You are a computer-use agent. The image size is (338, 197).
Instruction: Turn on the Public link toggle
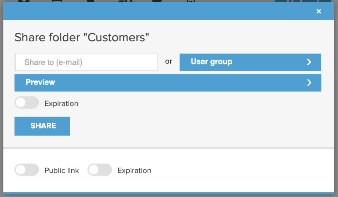(27, 170)
